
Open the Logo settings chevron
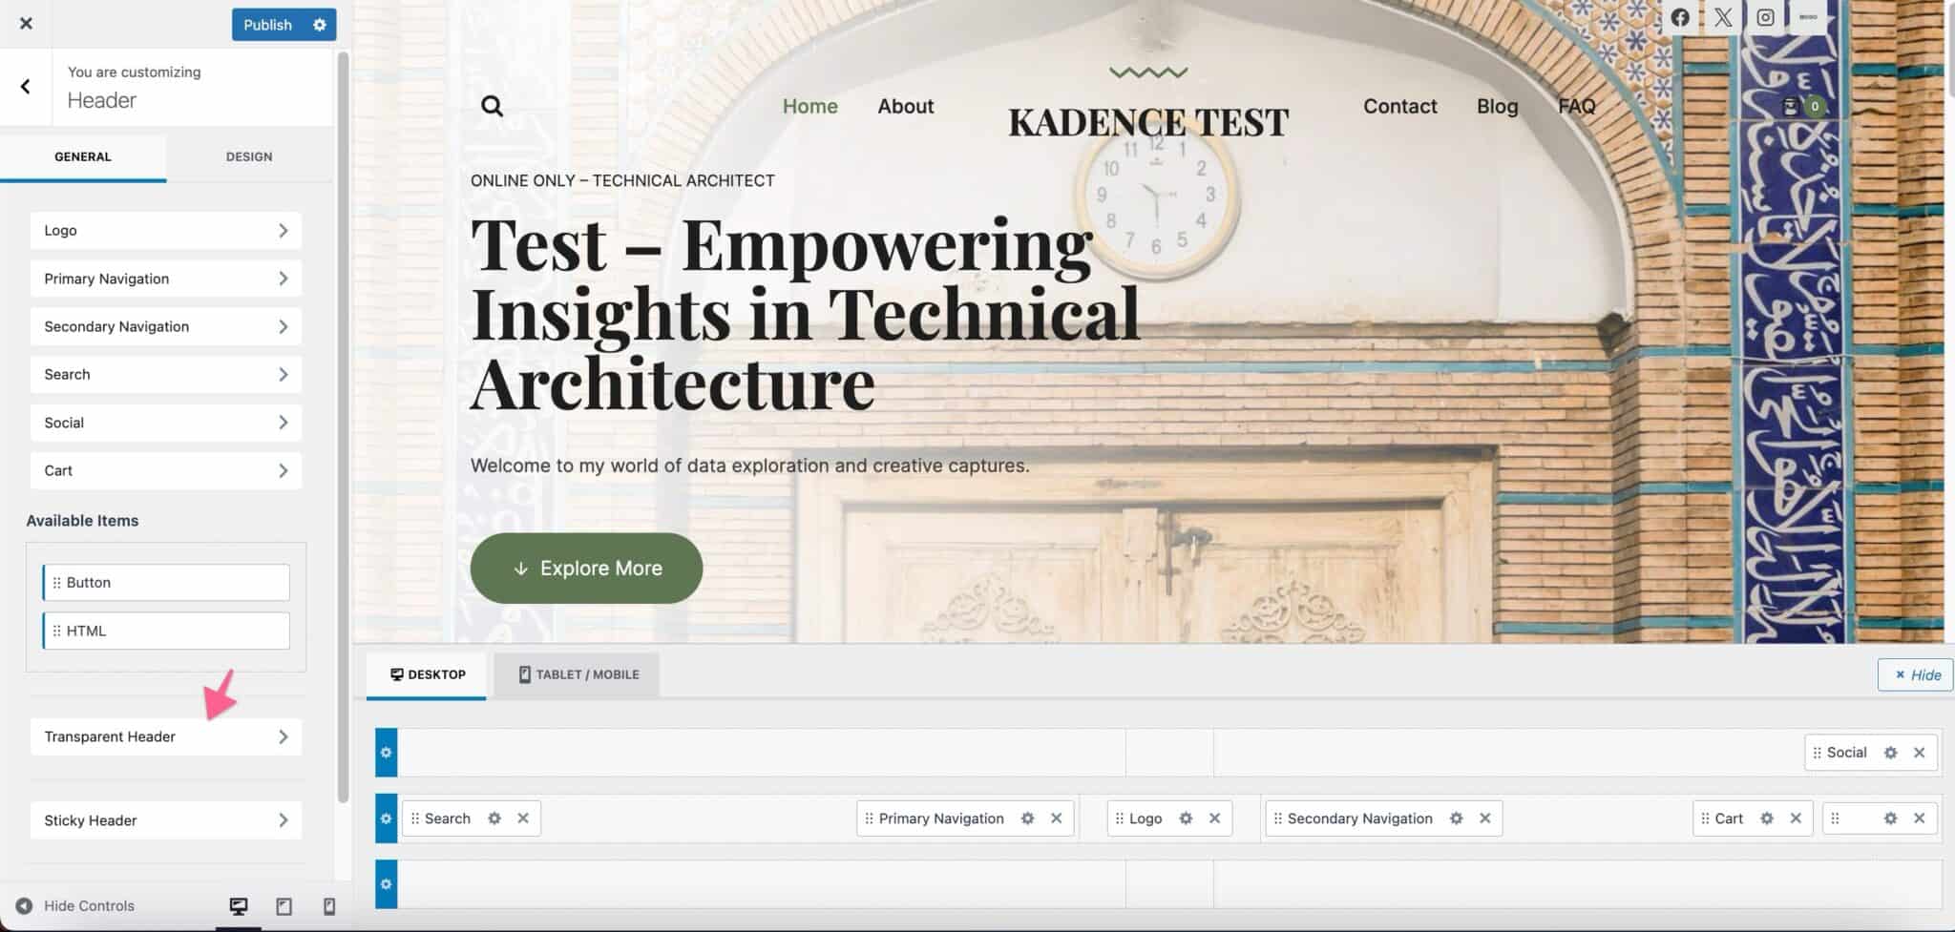click(x=283, y=230)
